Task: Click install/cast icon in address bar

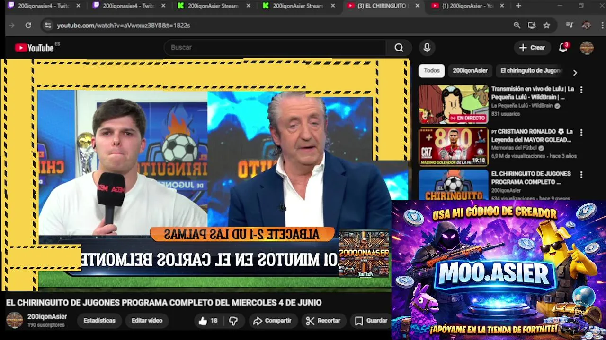Action: coord(532,25)
